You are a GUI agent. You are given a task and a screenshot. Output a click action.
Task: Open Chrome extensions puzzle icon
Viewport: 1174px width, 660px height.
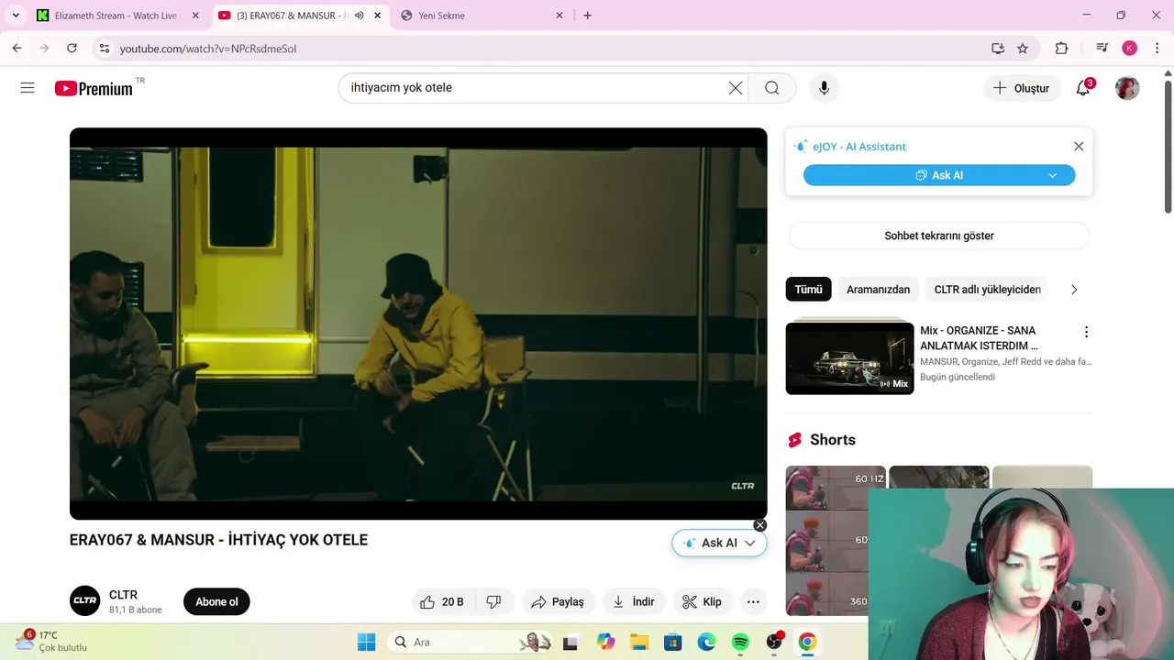click(1061, 49)
